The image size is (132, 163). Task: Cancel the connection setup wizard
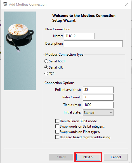[x=116, y=157]
